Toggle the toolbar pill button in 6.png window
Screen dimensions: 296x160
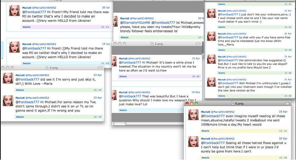point(287,103)
